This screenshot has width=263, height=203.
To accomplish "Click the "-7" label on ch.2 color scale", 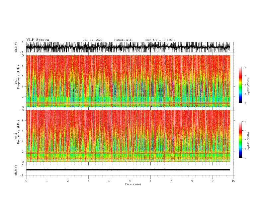I will pos(245,158).
